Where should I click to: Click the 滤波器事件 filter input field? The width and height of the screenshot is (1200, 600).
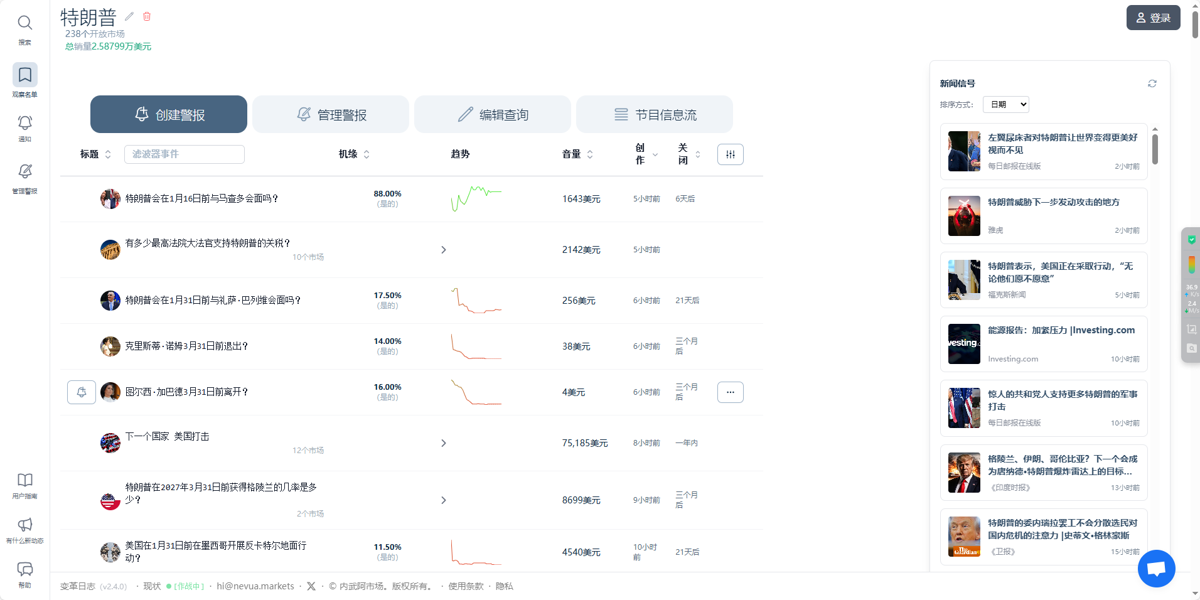pyautogui.click(x=185, y=154)
